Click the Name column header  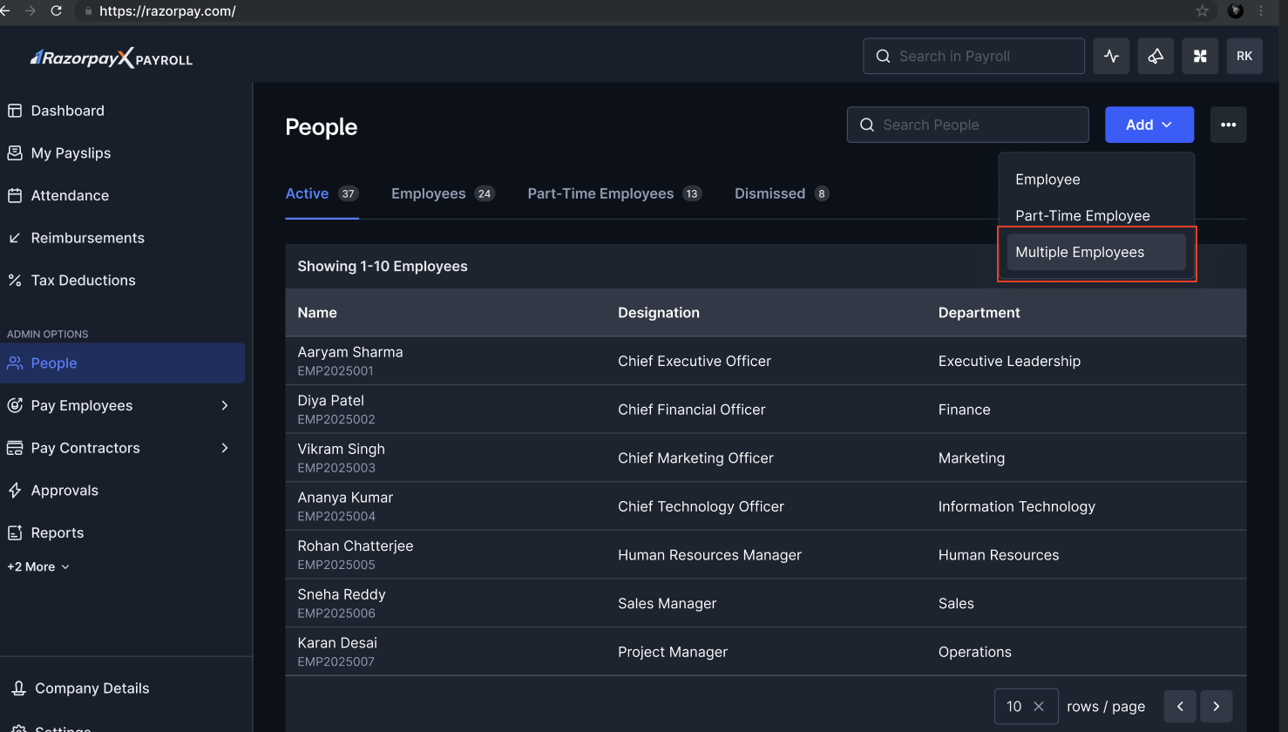(x=317, y=313)
